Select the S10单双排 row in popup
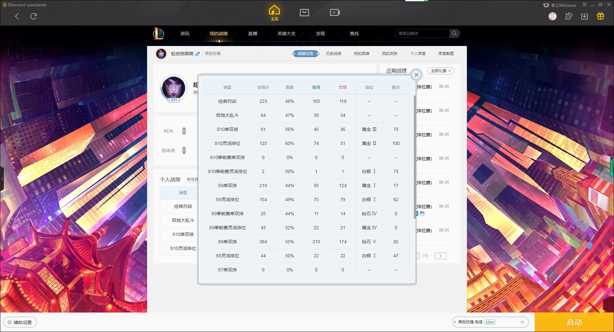614x332 pixels. 307,129
